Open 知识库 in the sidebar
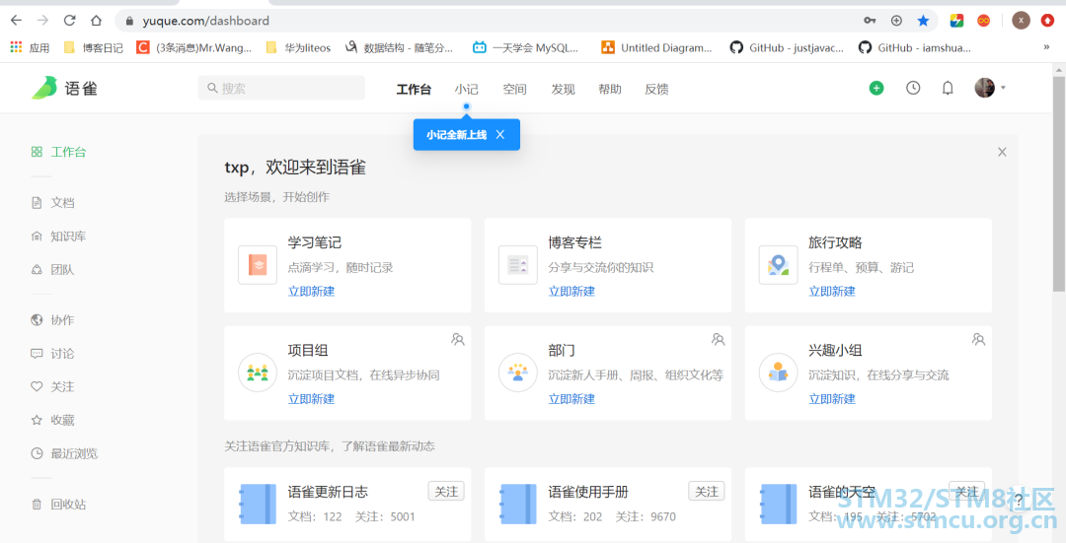The width and height of the screenshot is (1066, 543). pyautogui.click(x=59, y=237)
